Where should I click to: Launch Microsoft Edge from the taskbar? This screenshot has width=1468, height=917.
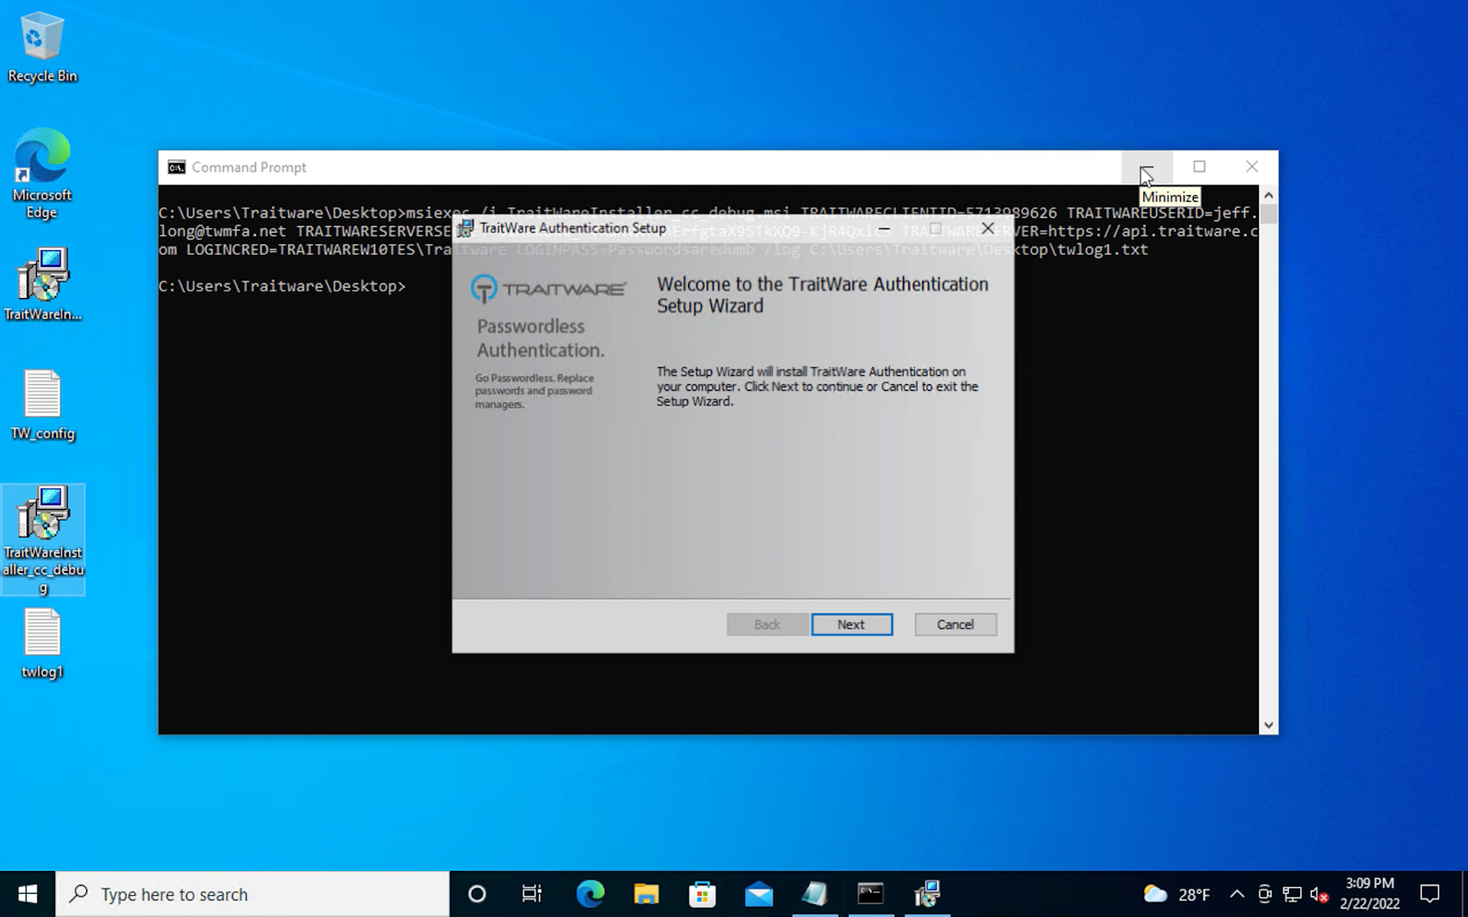590,894
